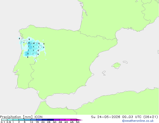Click the '45' legend tick label

coord(72,122)
